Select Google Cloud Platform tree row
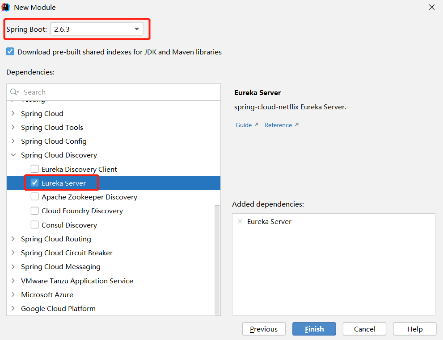Screen dimensions: 443x340 tap(114, 308)
